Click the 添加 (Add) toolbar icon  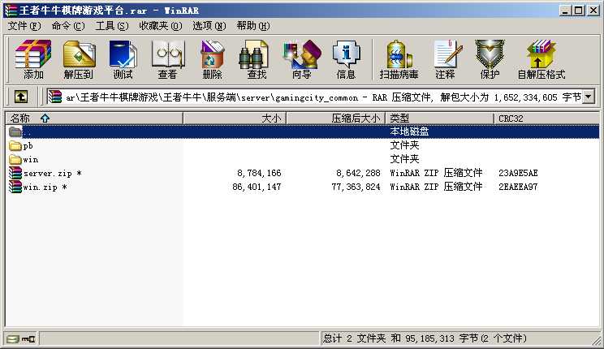coord(33,59)
